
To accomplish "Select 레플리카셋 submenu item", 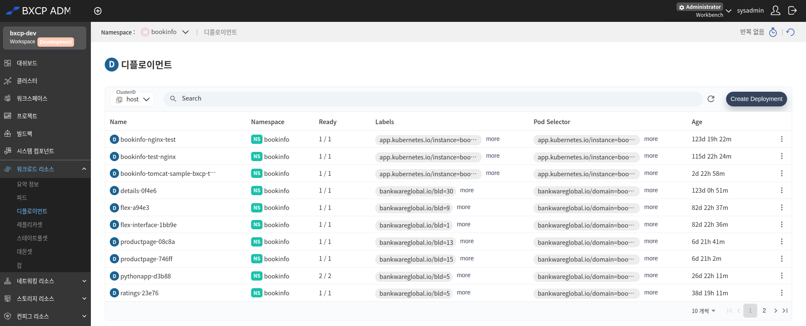I will click(x=29, y=225).
